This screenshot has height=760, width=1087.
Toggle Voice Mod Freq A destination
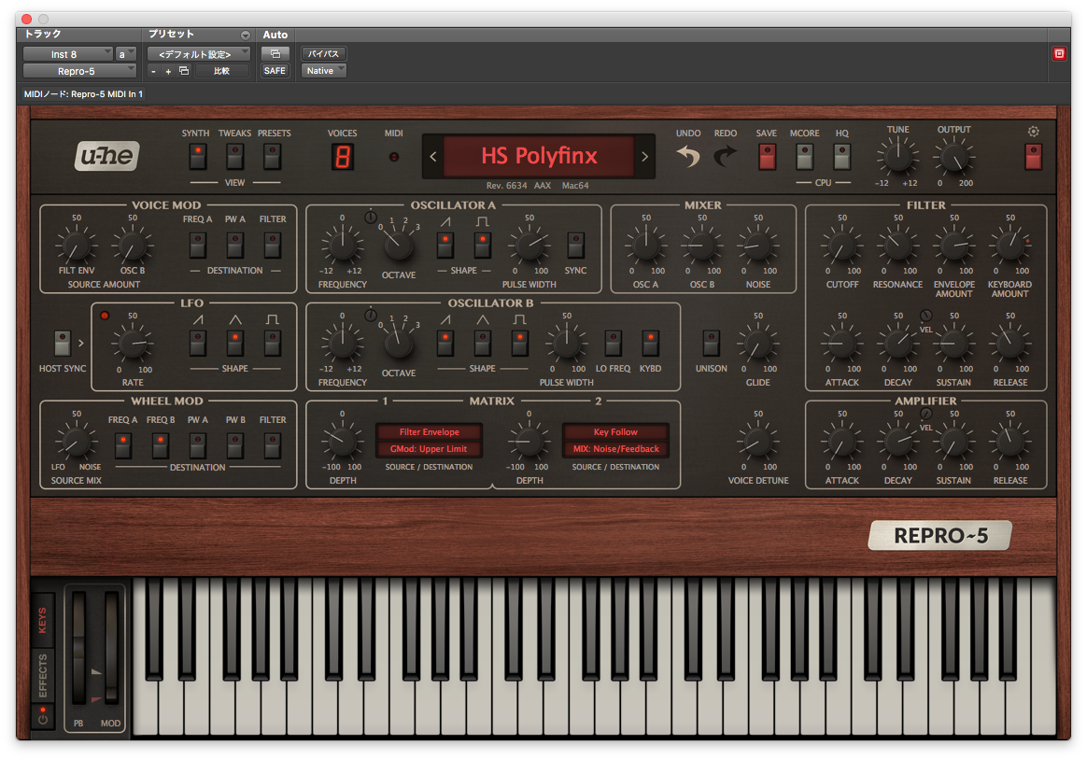tap(198, 246)
